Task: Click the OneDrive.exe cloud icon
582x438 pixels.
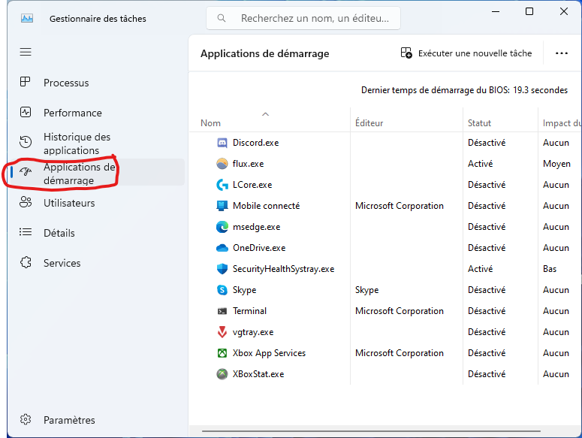Action: coord(222,248)
